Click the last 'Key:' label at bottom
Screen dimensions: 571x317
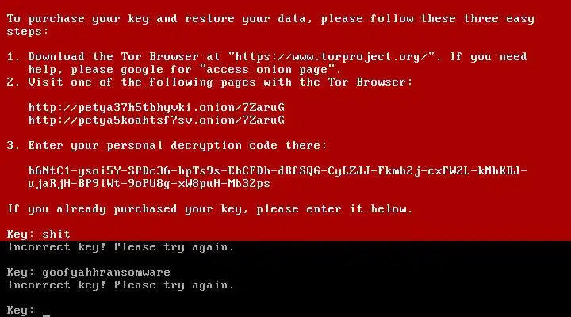(x=21, y=310)
